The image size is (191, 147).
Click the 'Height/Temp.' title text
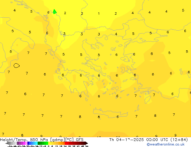pyautogui.click(x=13, y=140)
